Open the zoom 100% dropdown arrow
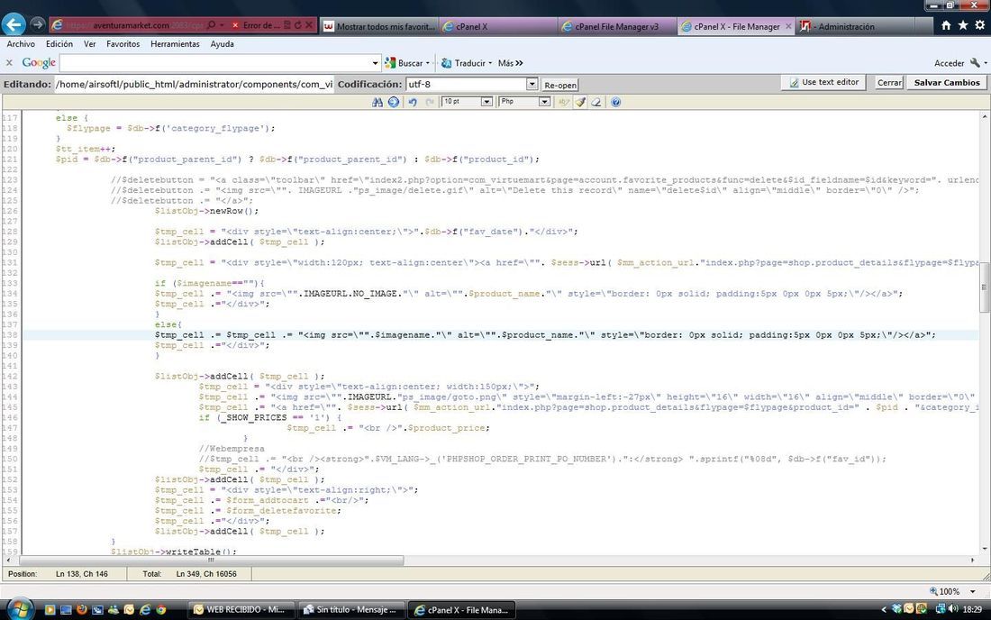 pyautogui.click(x=972, y=591)
